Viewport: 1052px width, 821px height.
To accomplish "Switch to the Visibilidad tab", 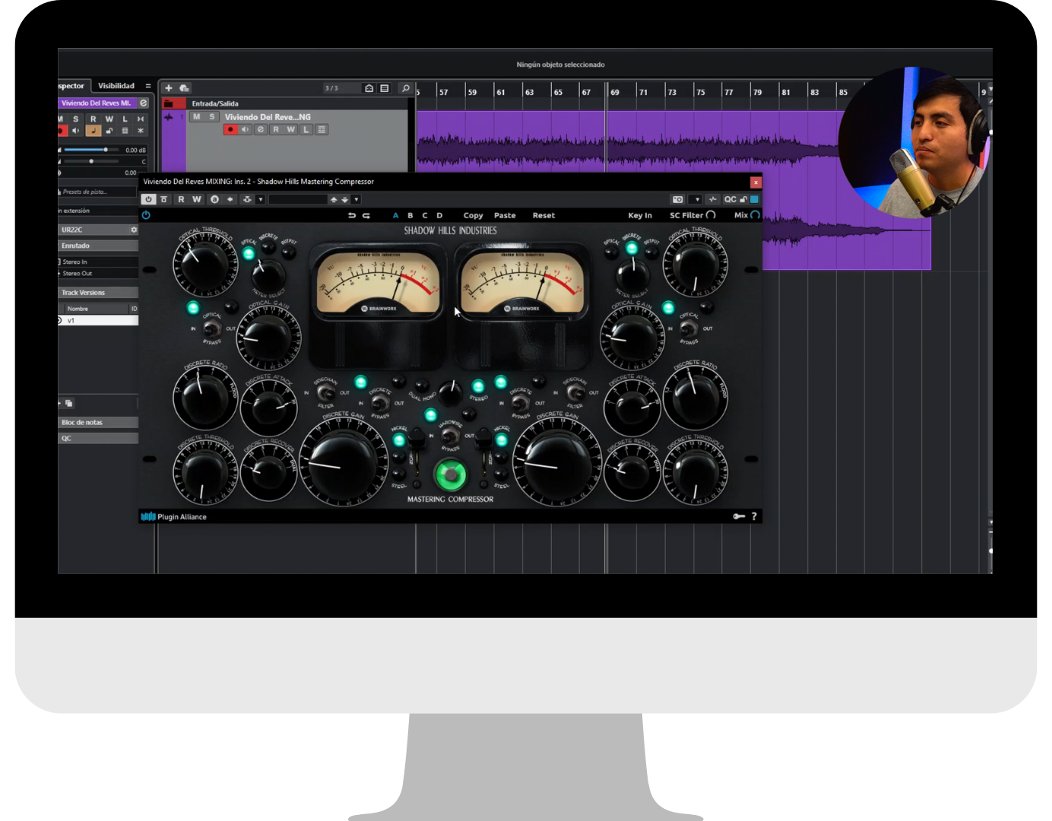I will click(x=116, y=86).
